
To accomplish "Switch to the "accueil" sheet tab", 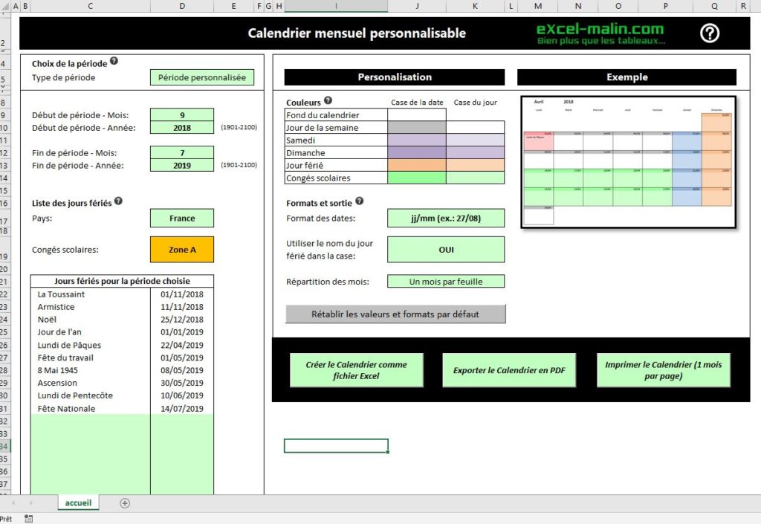I will tap(78, 503).
